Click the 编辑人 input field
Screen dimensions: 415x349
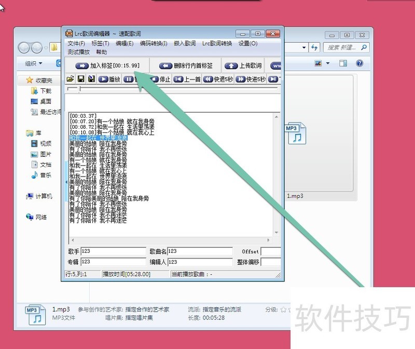pyautogui.click(x=200, y=262)
